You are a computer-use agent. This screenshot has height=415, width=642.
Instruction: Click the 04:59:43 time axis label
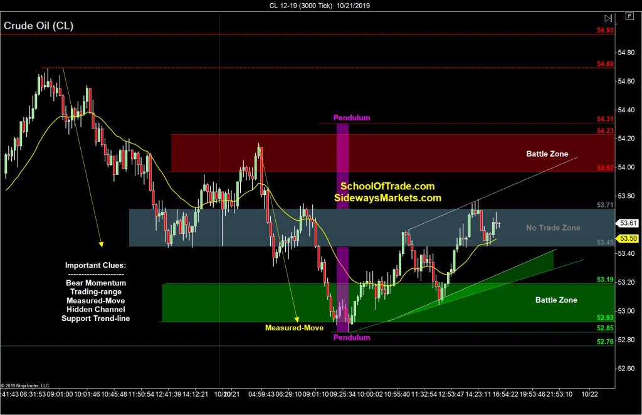tap(261, 394)
